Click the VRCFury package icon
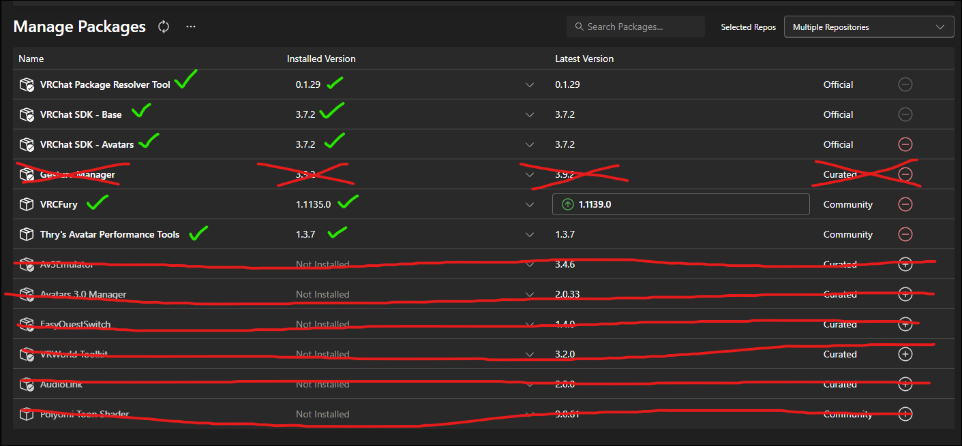The image size is (962, 446). [27, 204]
